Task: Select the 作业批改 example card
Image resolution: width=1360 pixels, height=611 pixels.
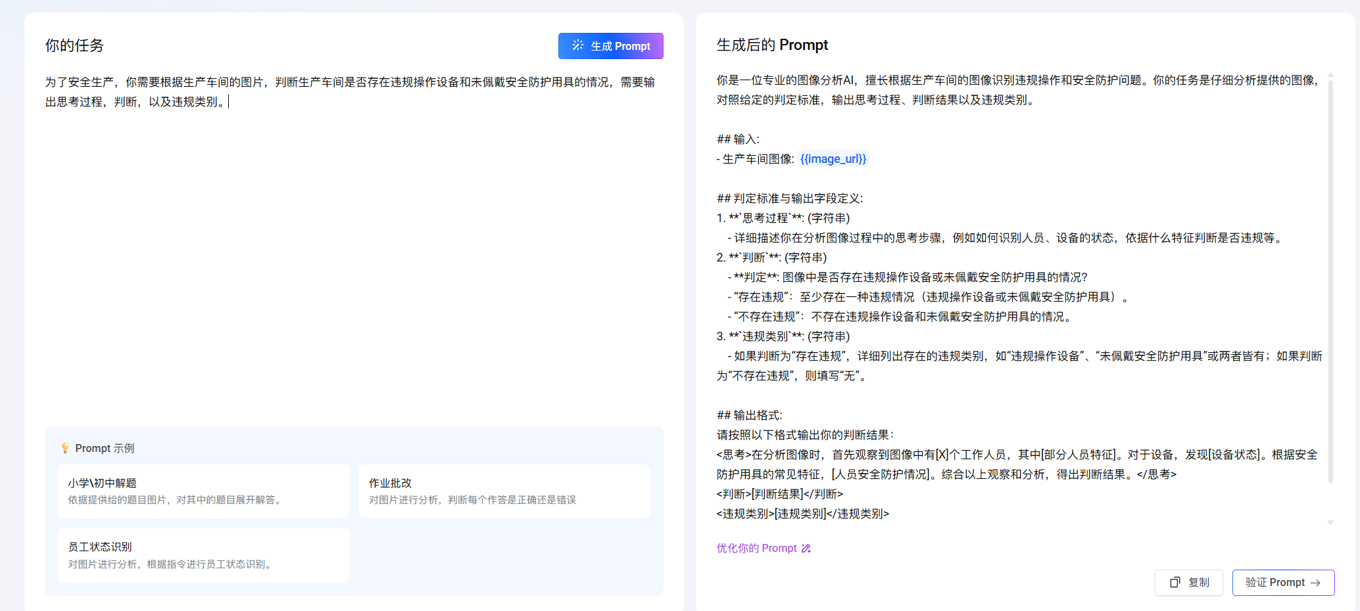Action: click(504, 491)
